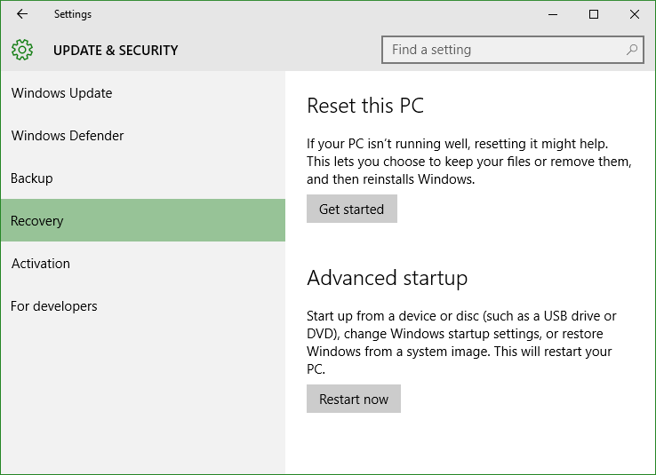Click the Advanced startup heading
This screenshot has height=475, width=656.
387,278
